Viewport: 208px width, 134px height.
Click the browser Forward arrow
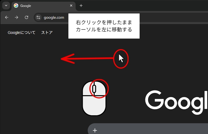click(17, 17)
